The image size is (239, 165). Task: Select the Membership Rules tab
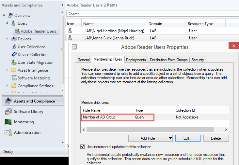108,59
